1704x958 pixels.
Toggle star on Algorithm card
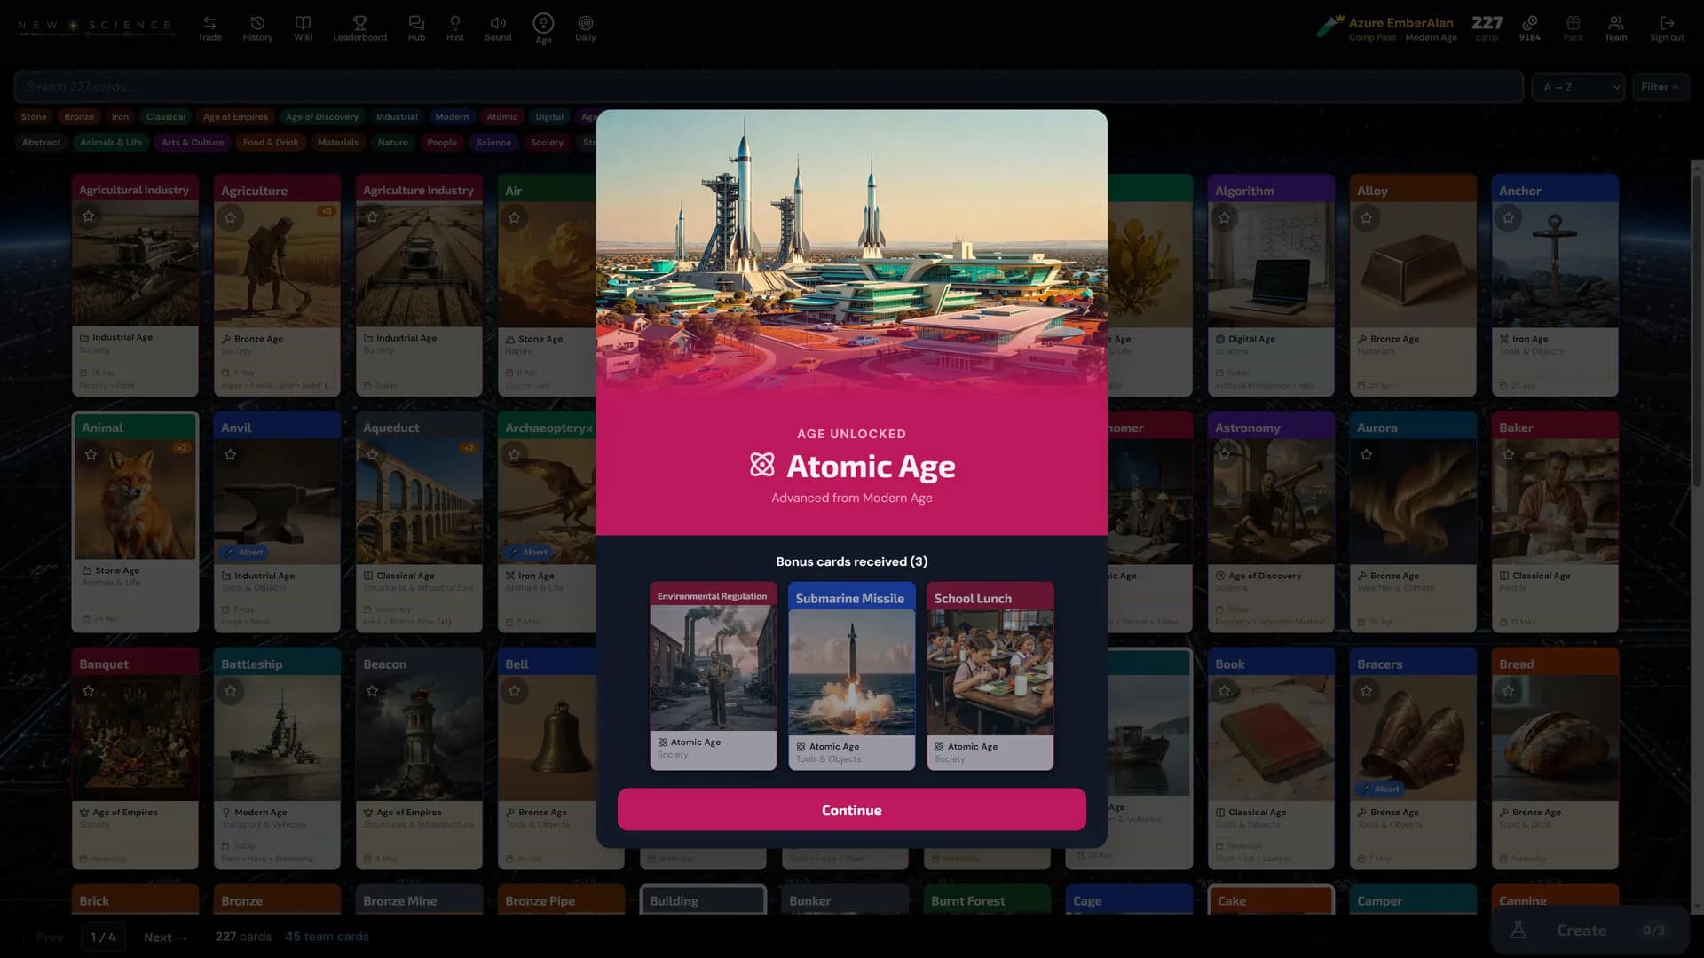[1224, 217]
